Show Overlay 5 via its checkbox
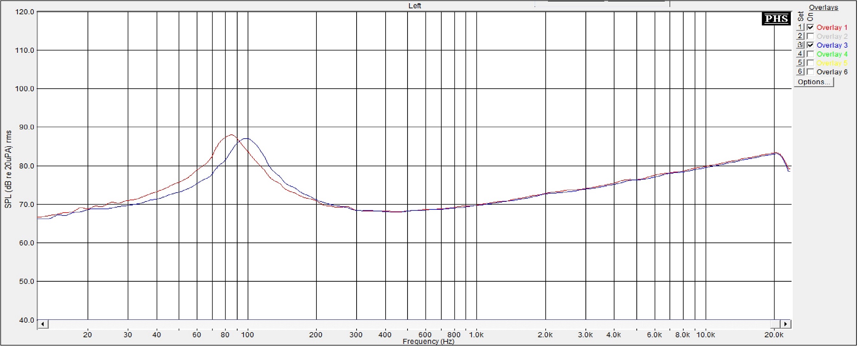This screenshot has height=356, width=866. pos(810,63)
